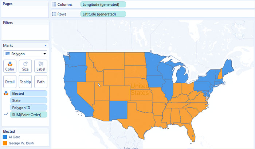Click the Rows shelf grid icon

pyautogui.click(x=54, y=14)
